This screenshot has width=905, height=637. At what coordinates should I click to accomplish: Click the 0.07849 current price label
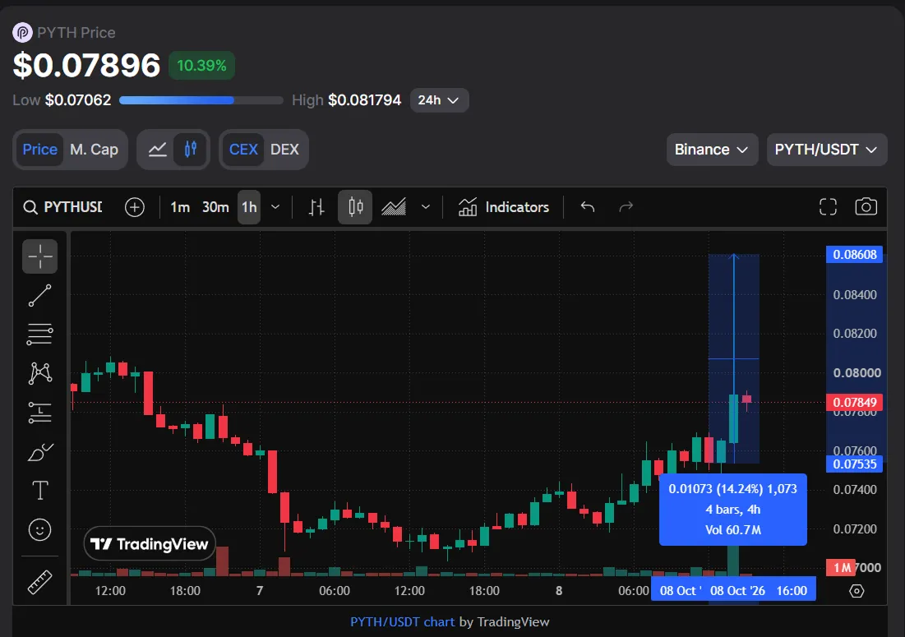pyautogui.click(x=854, y=402)
